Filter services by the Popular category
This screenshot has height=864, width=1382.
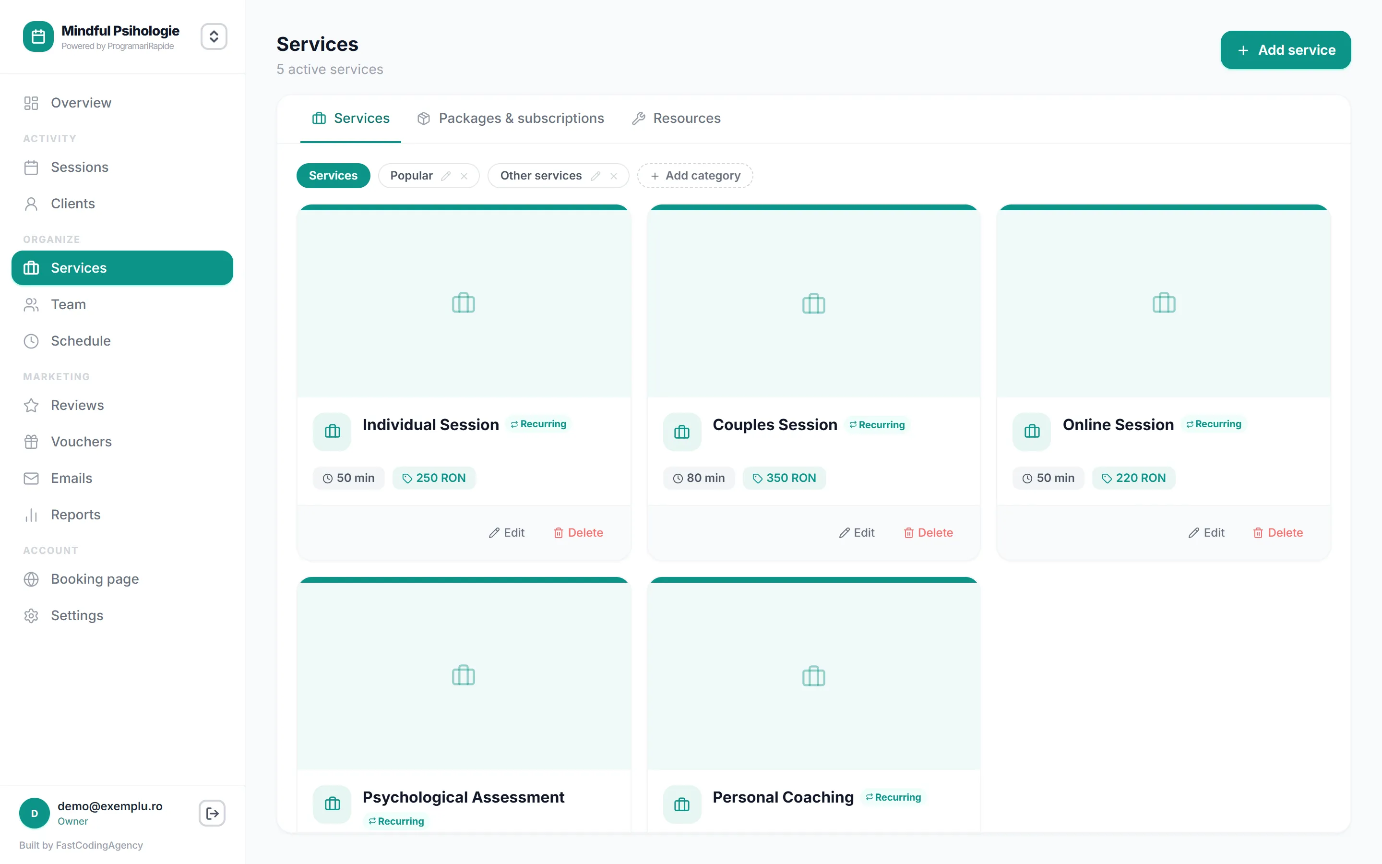(411, 175)
